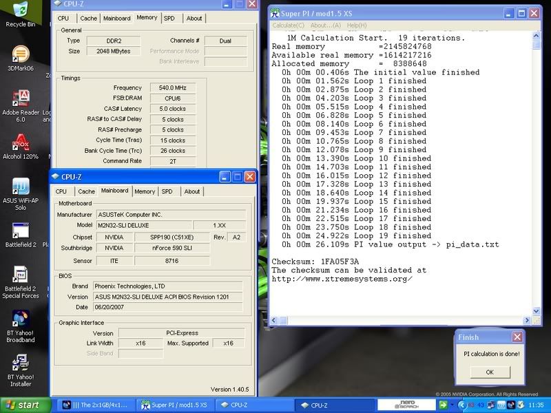Click the Southbridge field 'nForce 590 SLI'
Screen dimensions: 551x413
(171, 248)
